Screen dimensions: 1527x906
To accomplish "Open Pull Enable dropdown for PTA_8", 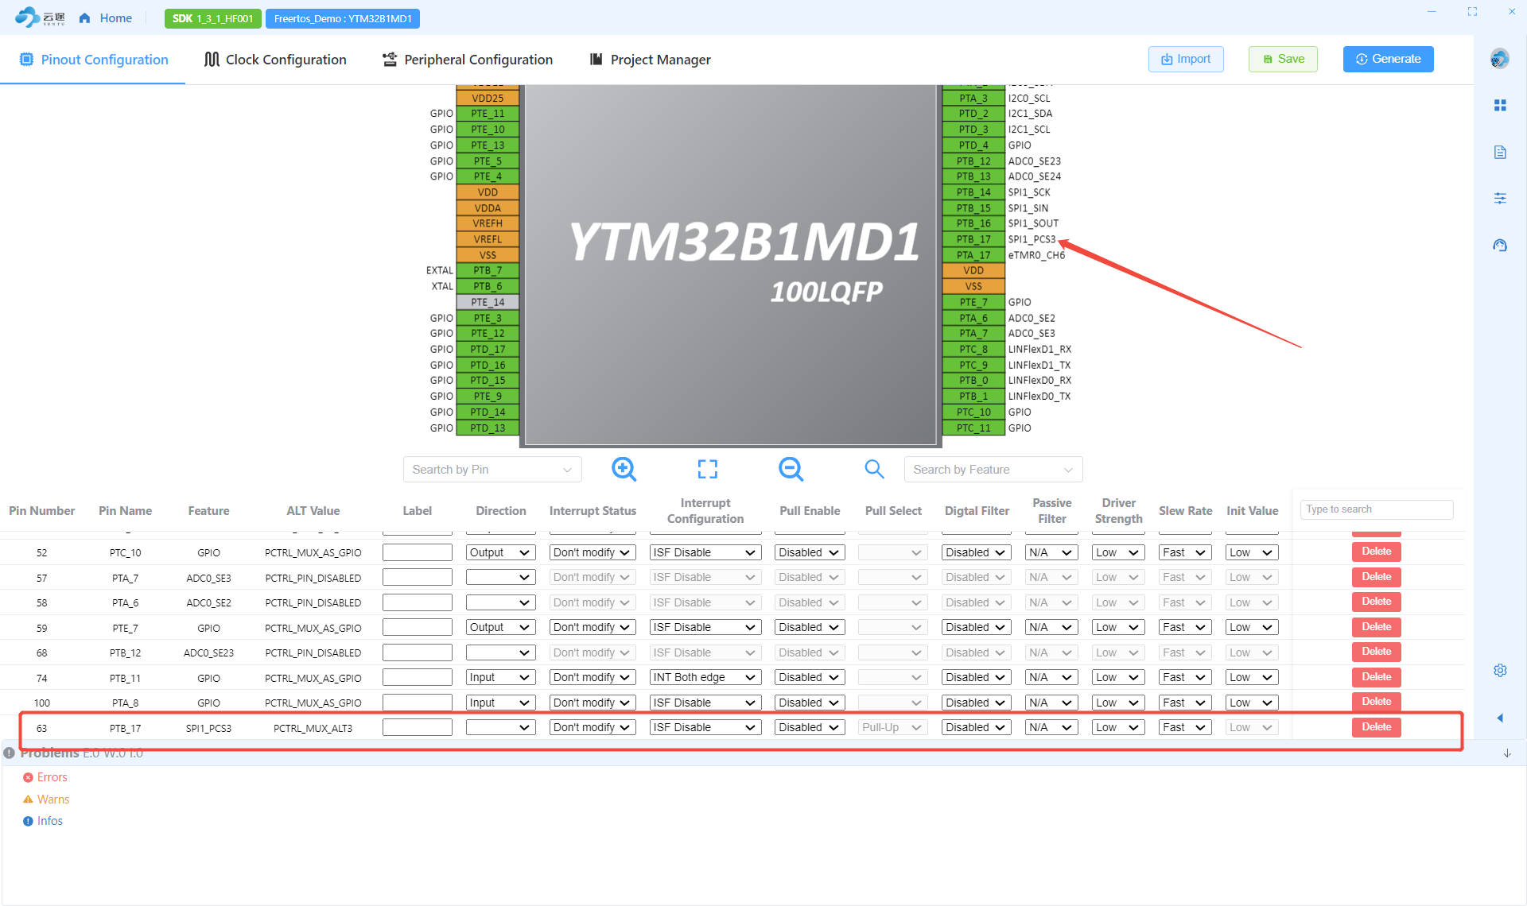I will [809, 703].
